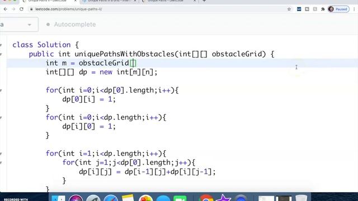The image size is (358, 201).
Task: Switch to the Unique Paths in a Grid tab
Action: click(x=109, y=1)
